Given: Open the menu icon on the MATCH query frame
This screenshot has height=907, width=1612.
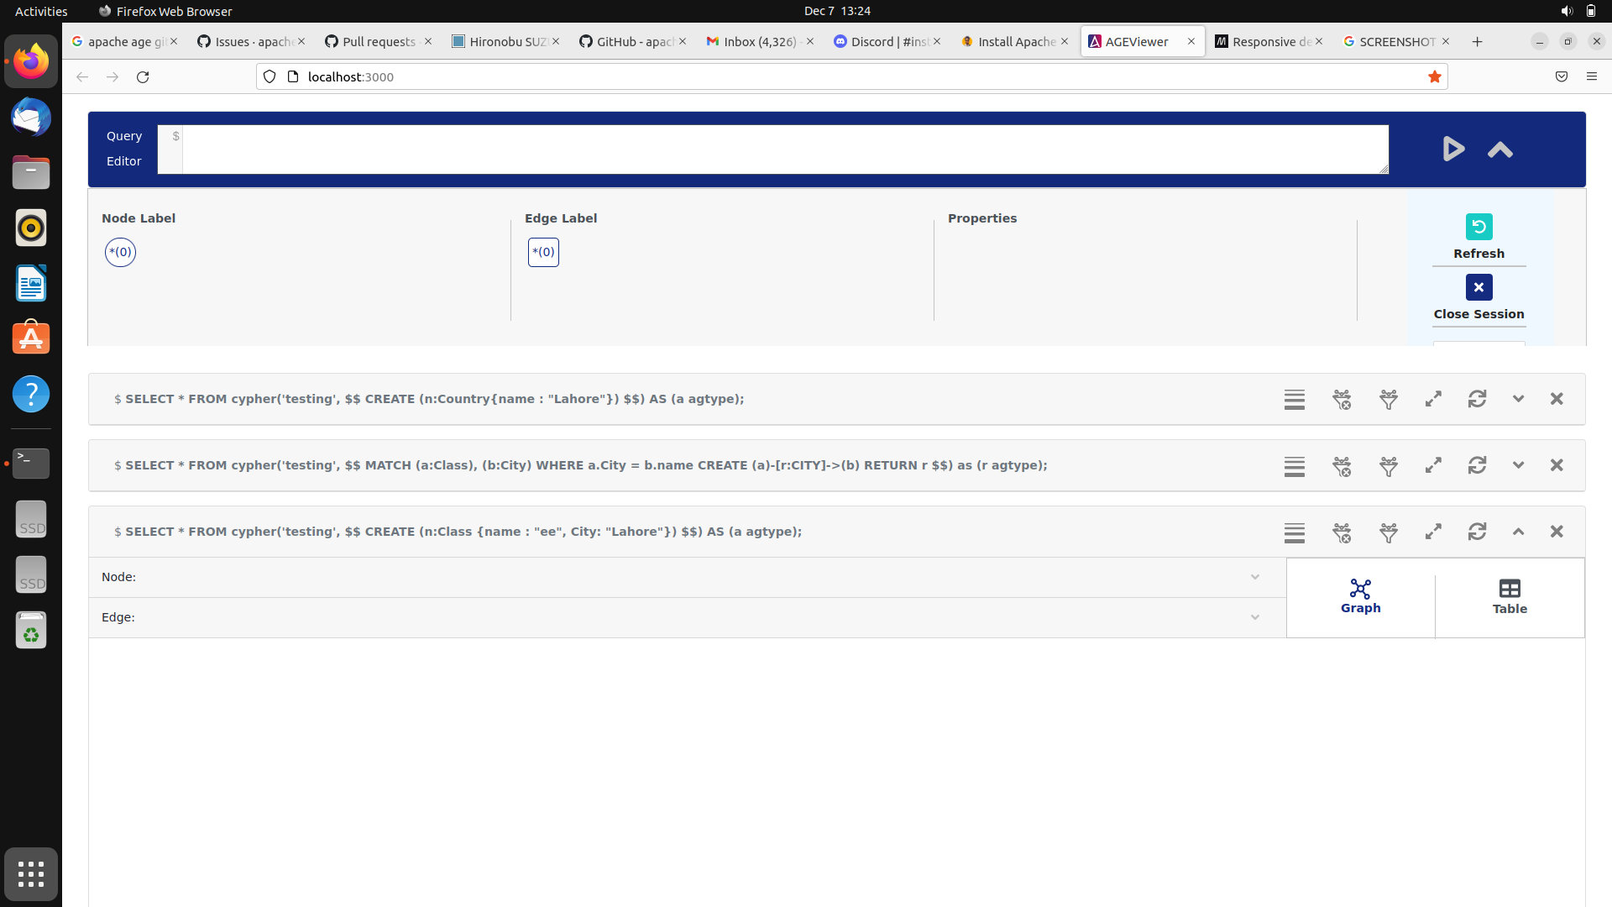Looking at the screenshot, I should point(1295,465).
